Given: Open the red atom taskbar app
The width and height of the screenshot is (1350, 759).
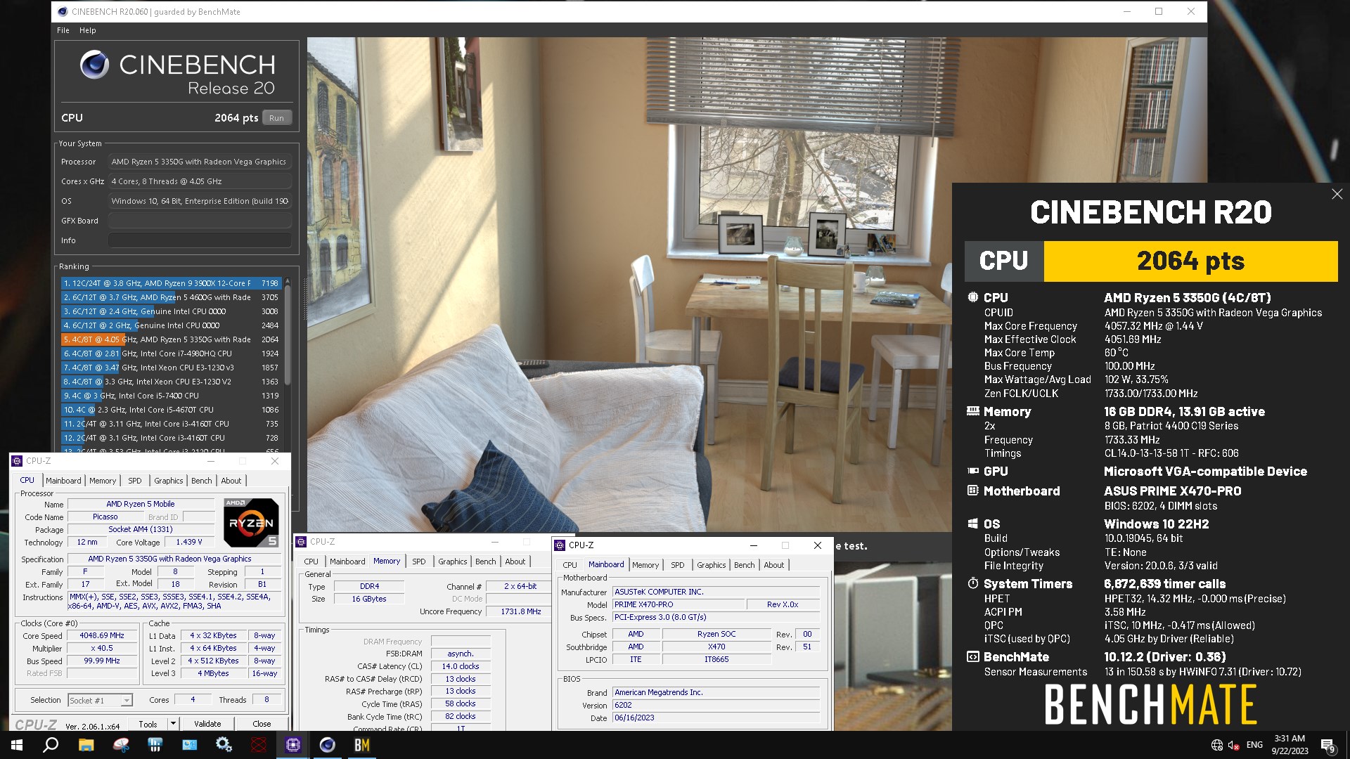Looking at the screenshot, I should pyautogui.click(x=259, y=745).
